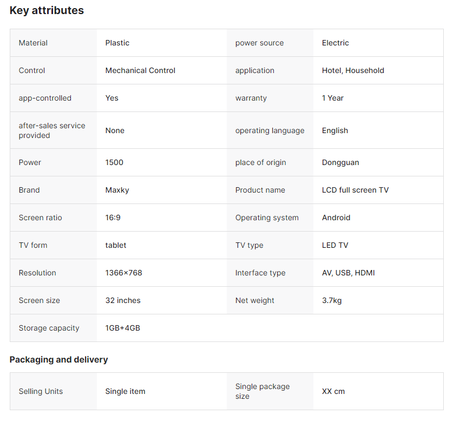Viewport: 453px width, 421px height.
Task: Click the Hotel, Household application value
Action: 353,70
